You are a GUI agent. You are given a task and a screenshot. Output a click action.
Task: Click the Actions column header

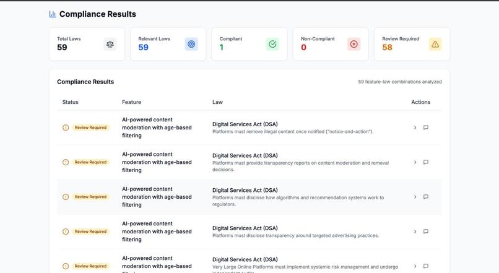click(x=421, y=102)
